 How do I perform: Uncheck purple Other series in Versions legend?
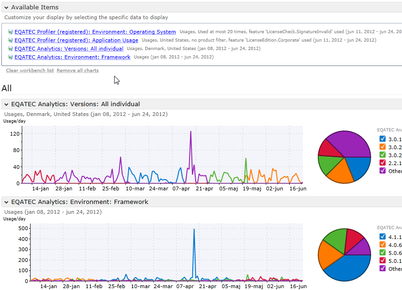382,171
